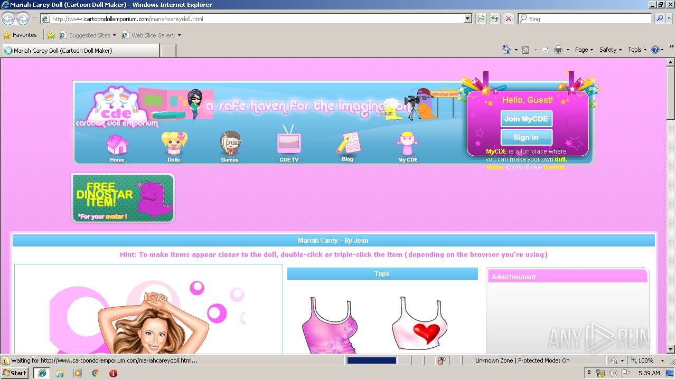
Task: Open the Dolls navigation icon
Action: [174, 147]
